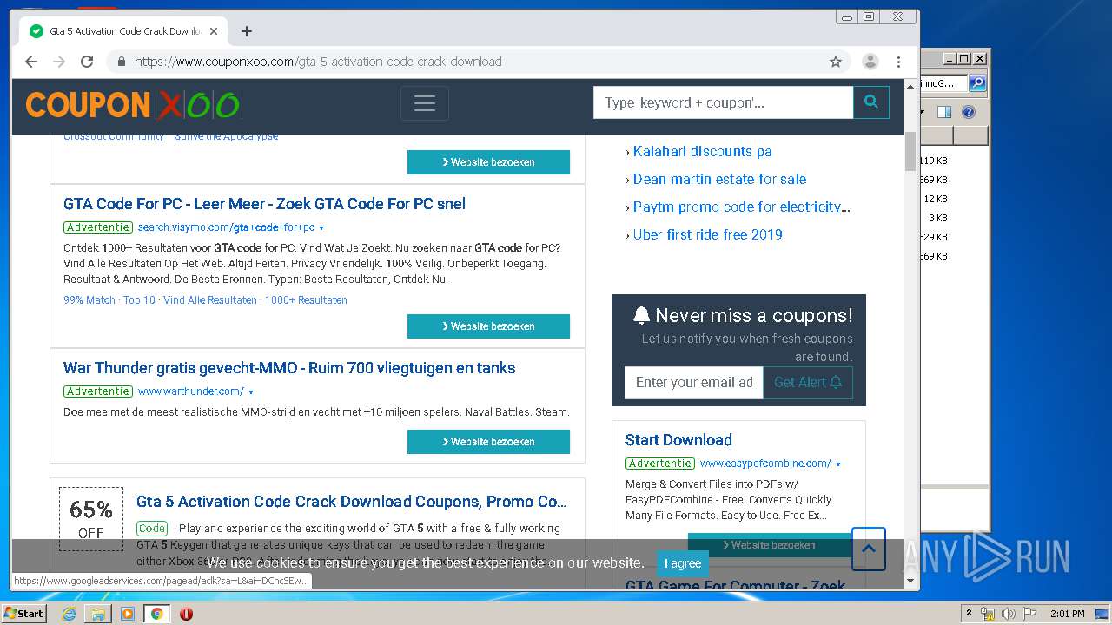Click the Windows Start button

coord(23,613)
